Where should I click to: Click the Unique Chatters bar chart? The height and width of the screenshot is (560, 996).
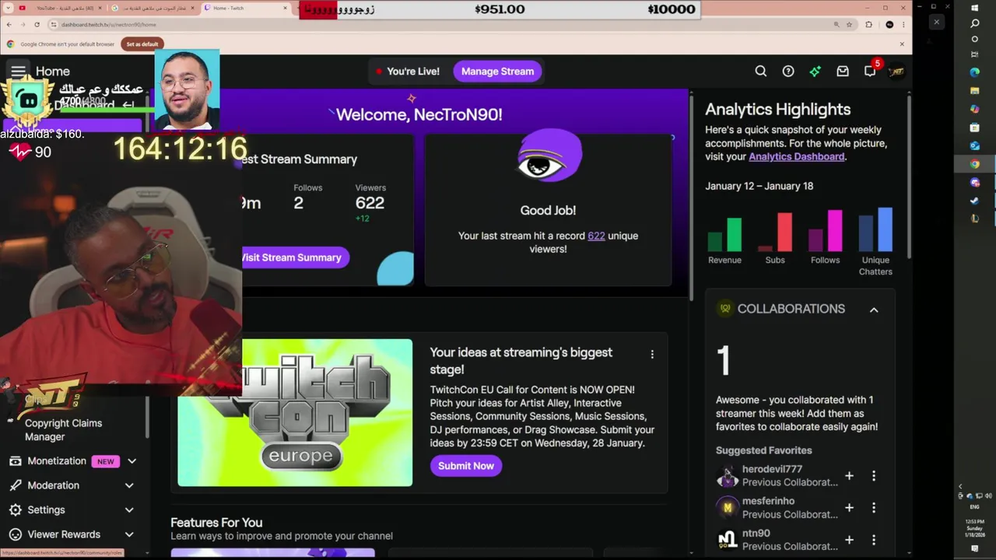[875, 229]
